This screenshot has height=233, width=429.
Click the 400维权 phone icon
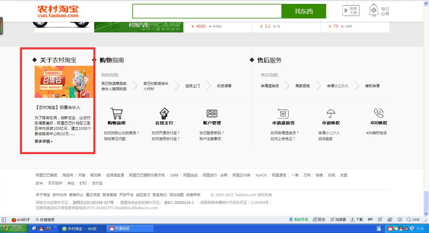coord(379,113)
